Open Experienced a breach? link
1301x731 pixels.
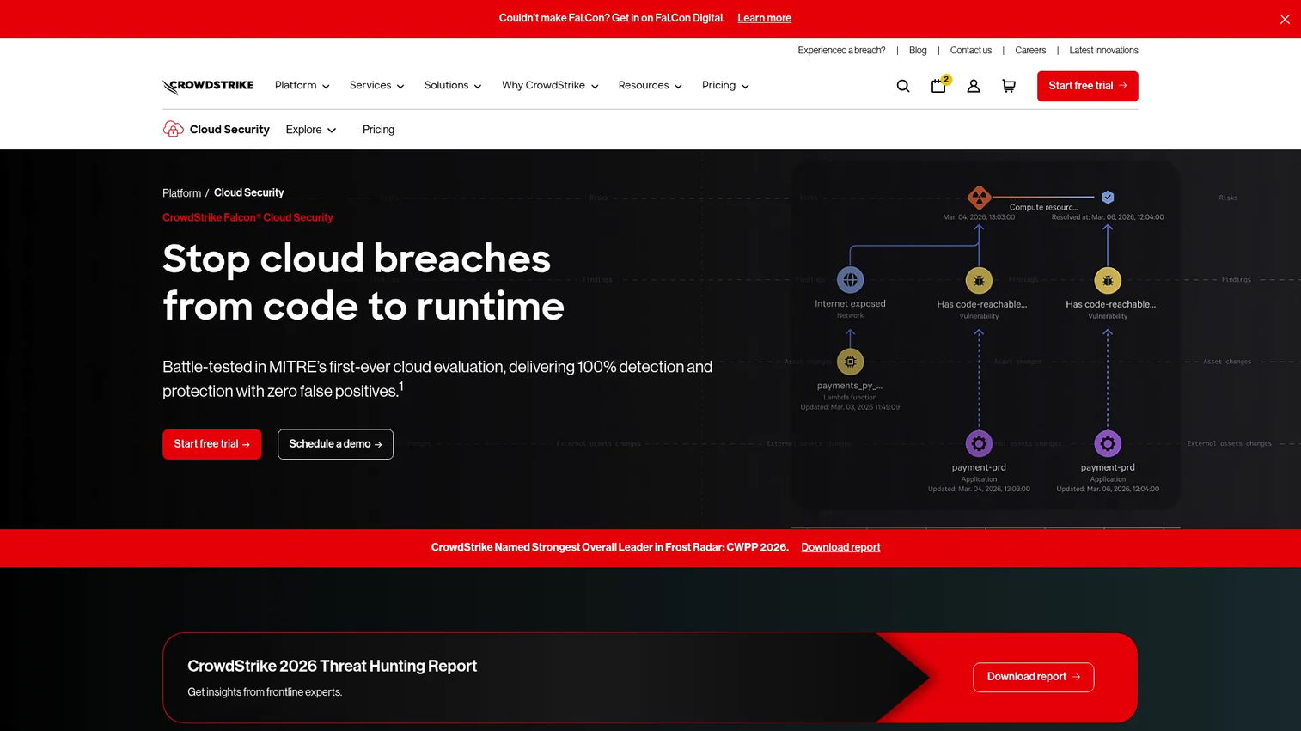[841, 51]
